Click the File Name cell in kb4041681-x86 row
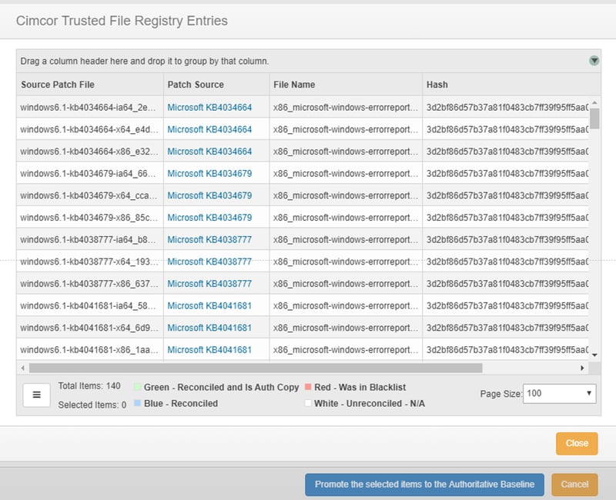This screenshot has height=500, width=616. point(346,350)
